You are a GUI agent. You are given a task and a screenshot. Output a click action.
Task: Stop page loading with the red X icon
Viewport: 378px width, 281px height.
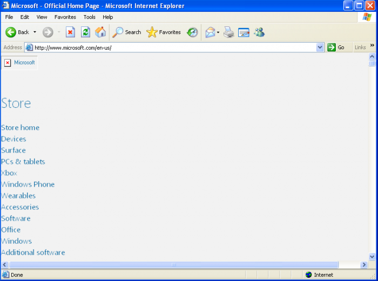[70, 32]
